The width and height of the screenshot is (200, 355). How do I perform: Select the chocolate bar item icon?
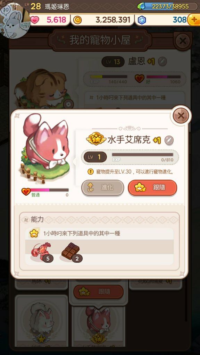click(72, 252)
